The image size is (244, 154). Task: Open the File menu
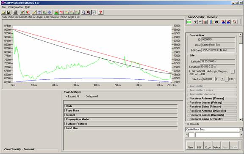(x=4, y=7)
